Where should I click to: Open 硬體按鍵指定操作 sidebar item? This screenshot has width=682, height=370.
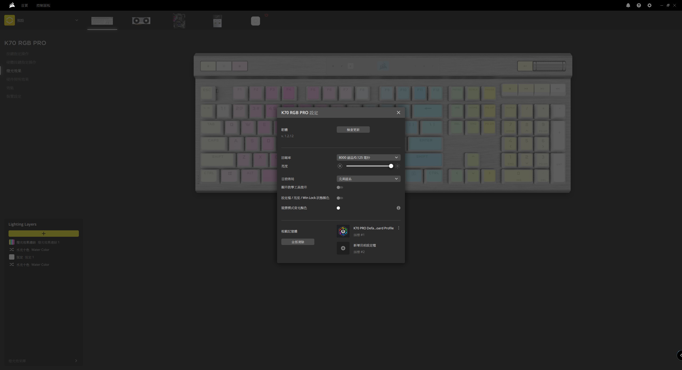21,62
